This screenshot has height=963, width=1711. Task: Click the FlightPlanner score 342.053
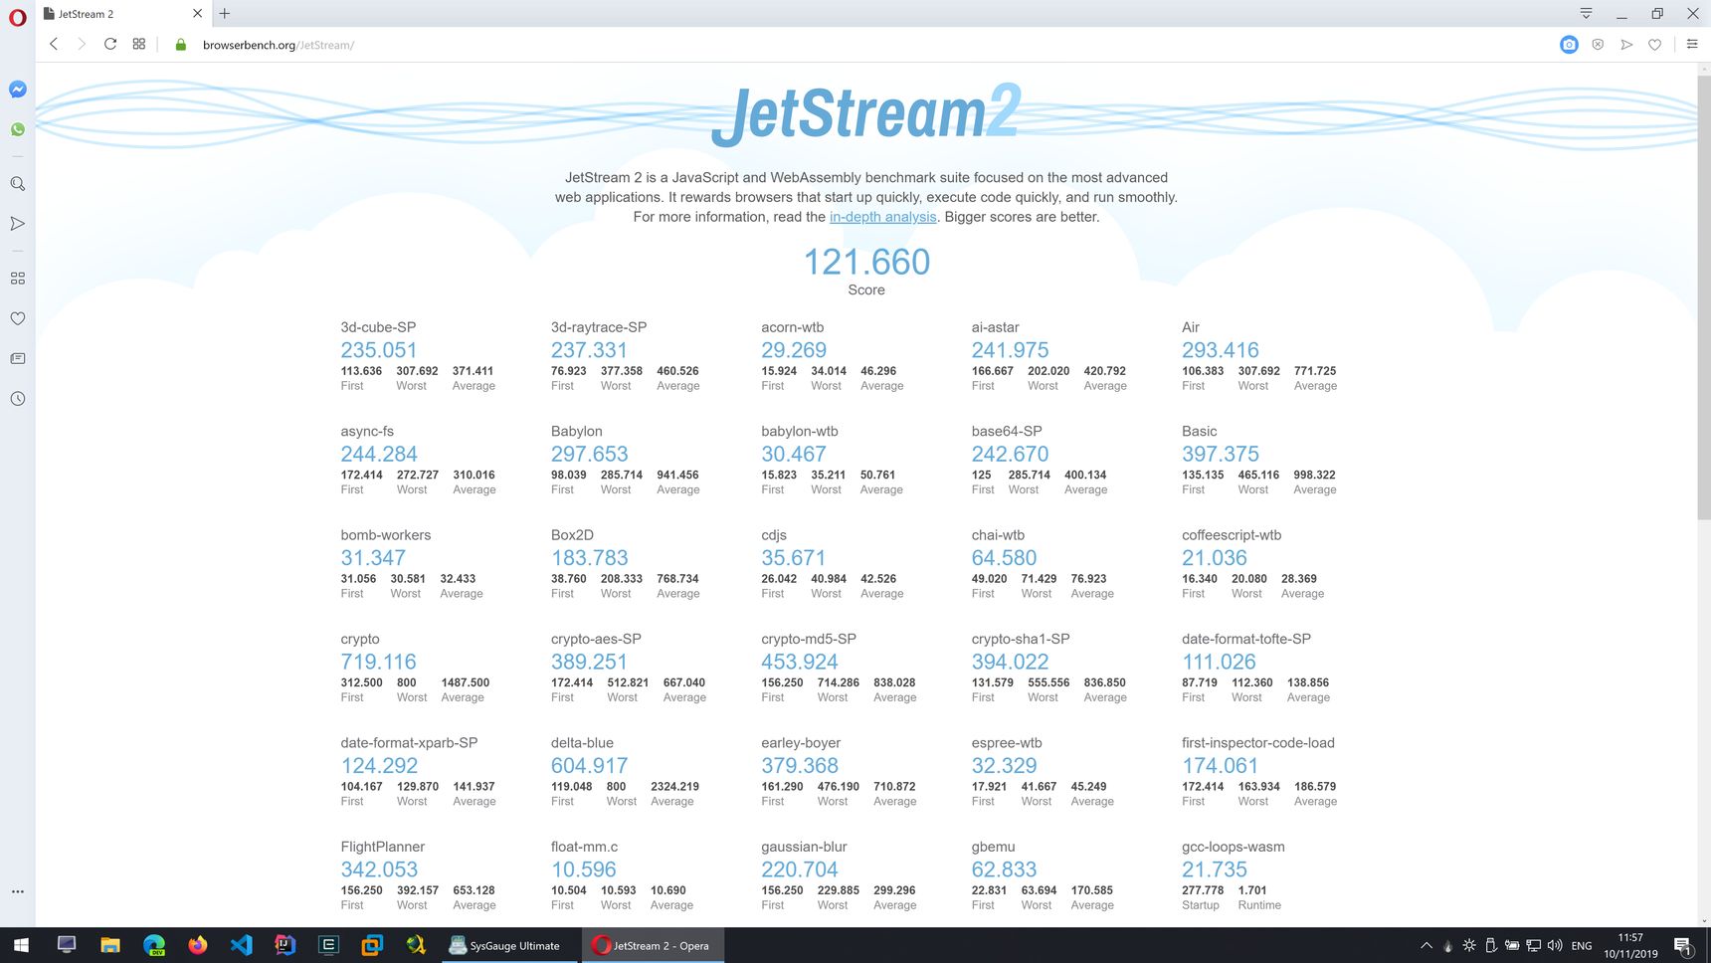(x=379, y=869)
